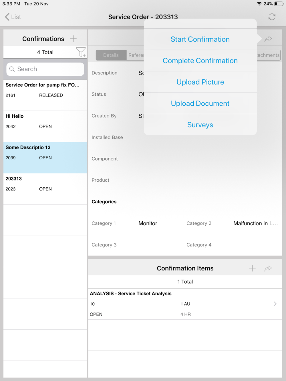This screenshot has height=381, width=286.
Task: Click the 3:33 PM clock in status bar
Action: 11,4
